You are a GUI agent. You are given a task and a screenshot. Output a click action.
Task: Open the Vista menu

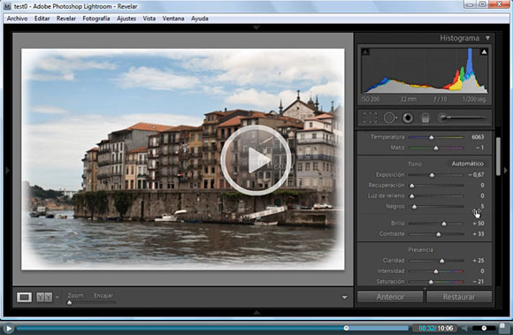point(149,19)
